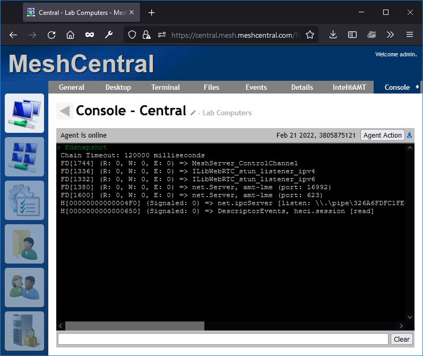Click the 'Welcome admin.' text
Viewport: 423px width, 356px height.
click(396, 54)
